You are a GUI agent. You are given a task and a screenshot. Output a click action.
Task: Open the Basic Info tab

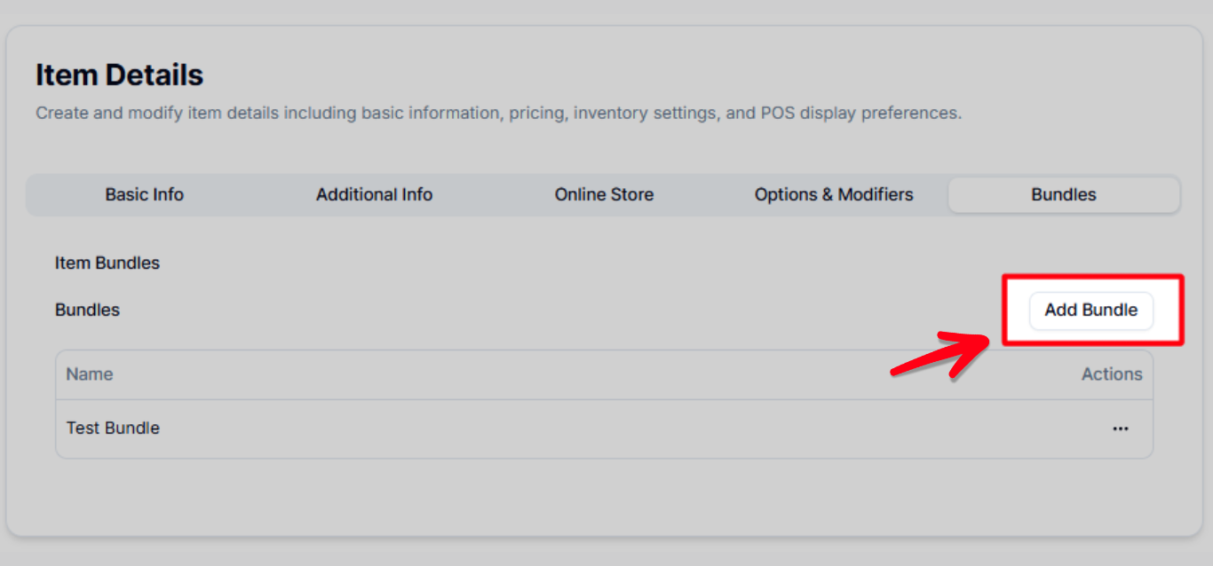[x=144, y=194]
